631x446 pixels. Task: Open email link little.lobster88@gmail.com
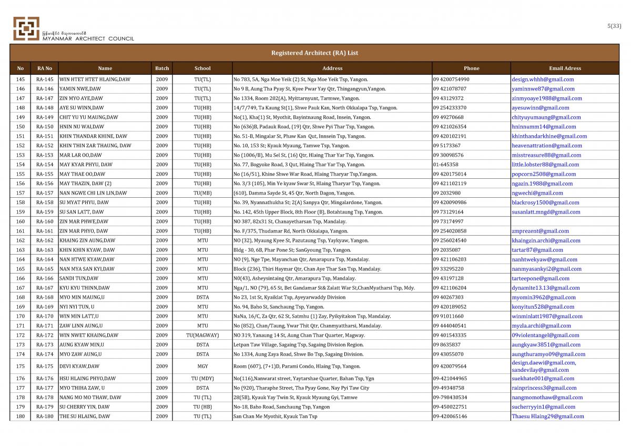545,165
